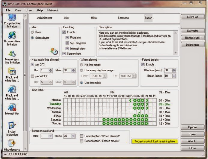Screen dimensions: 208x159
Task: Click Today's control. Last remaining time
Action: [x=155, y=141]
